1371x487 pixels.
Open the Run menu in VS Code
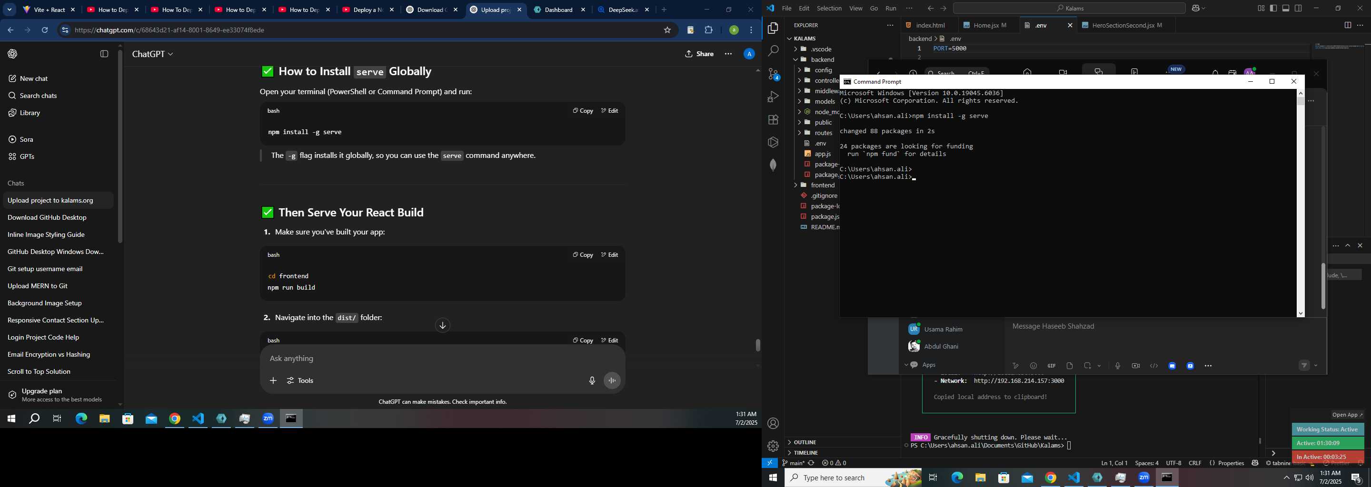891,9
